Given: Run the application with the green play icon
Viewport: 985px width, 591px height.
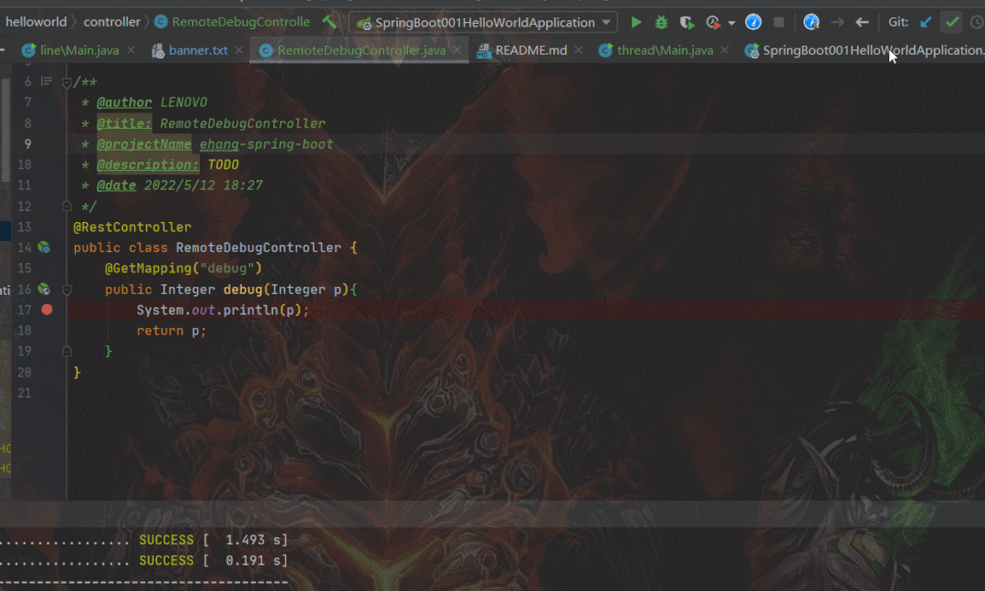Looking at the screenshot, I should click(635, 23).
